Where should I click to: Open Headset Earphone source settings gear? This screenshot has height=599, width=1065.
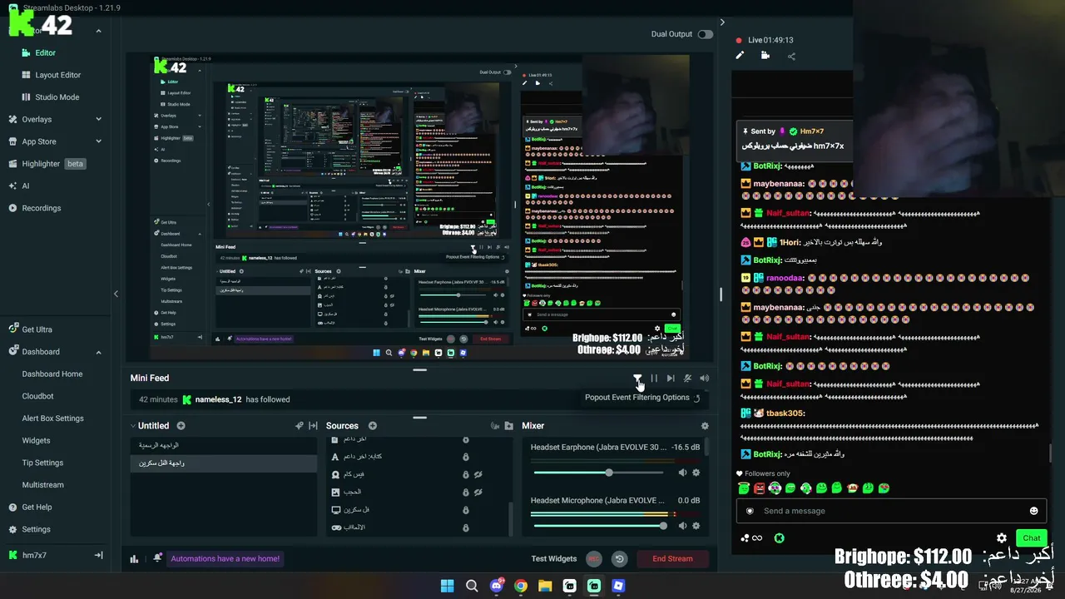[696, 473]
